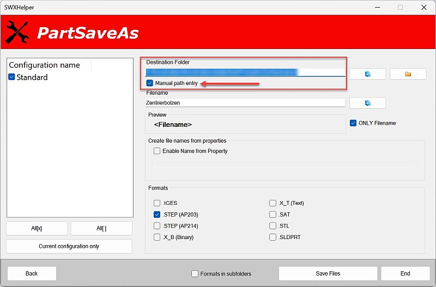Click the Back button
The image size is (436, 287).
tap(32, 273)
